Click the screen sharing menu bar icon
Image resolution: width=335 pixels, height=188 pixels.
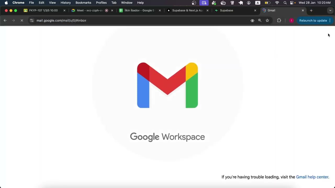[204, 3]
